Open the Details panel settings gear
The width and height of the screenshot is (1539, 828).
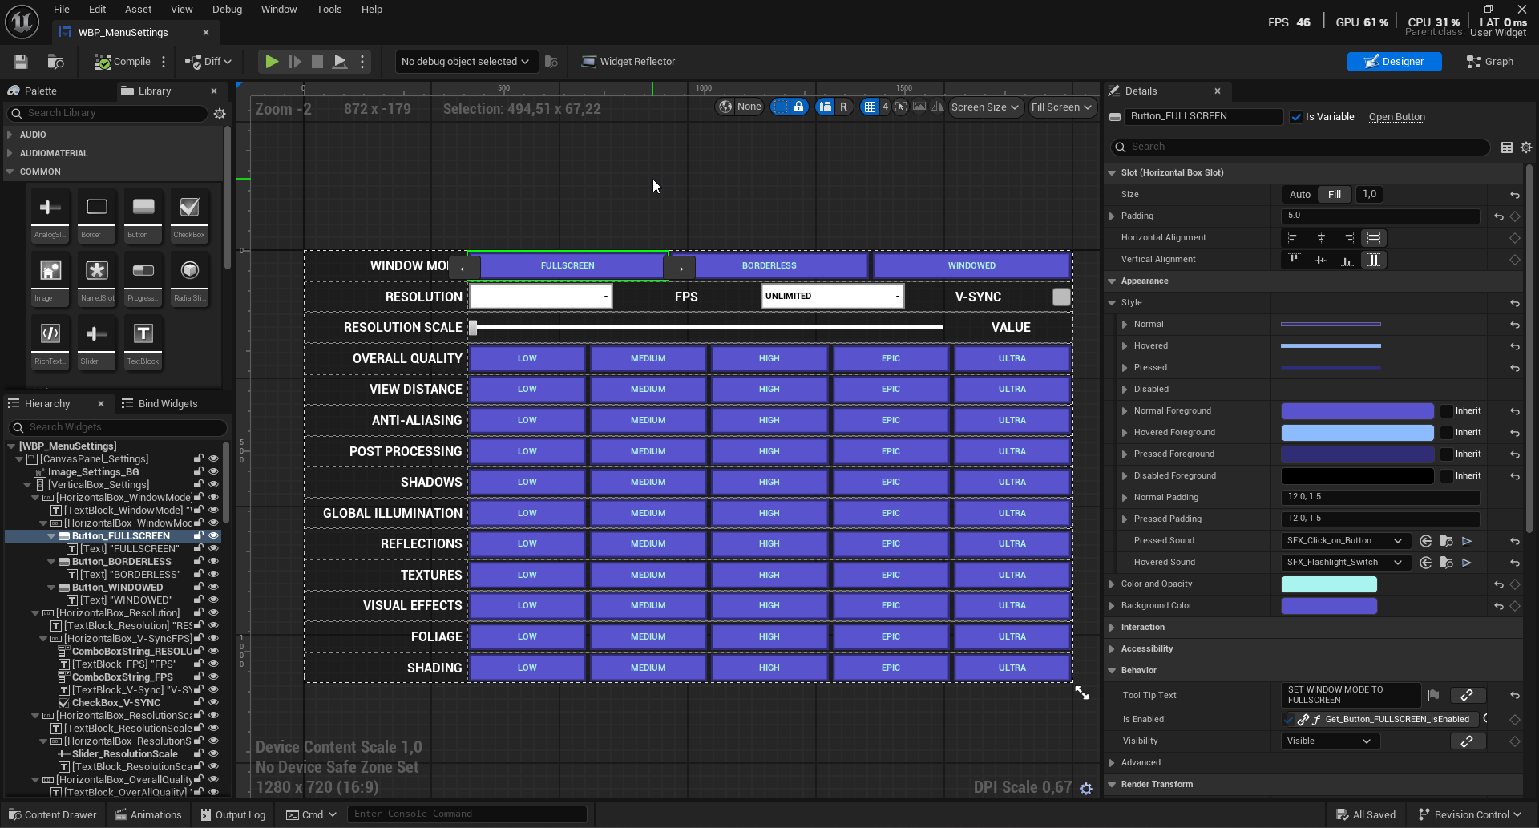1526,147
